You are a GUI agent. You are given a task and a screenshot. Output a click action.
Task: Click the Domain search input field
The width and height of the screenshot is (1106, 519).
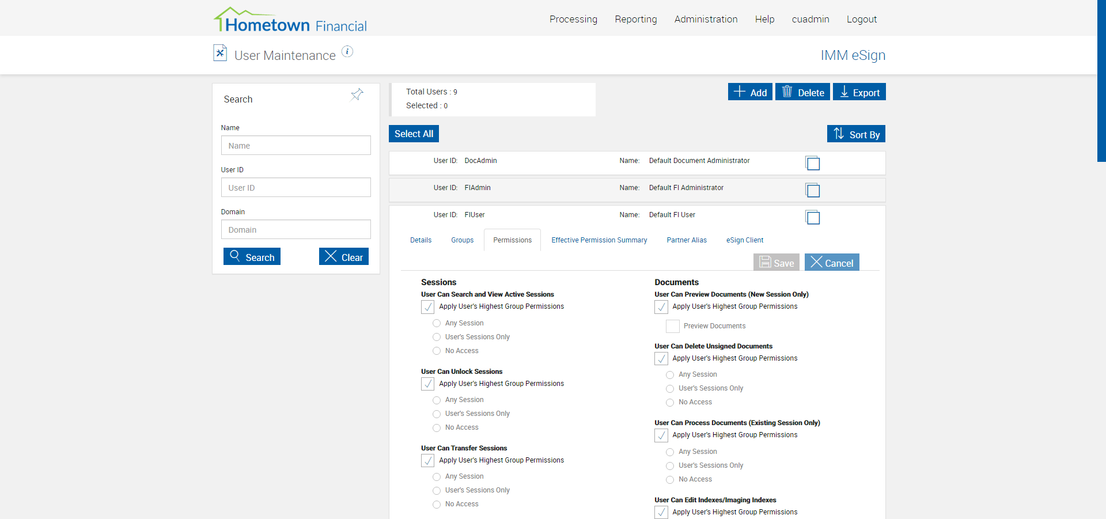(x=296, y=229)
